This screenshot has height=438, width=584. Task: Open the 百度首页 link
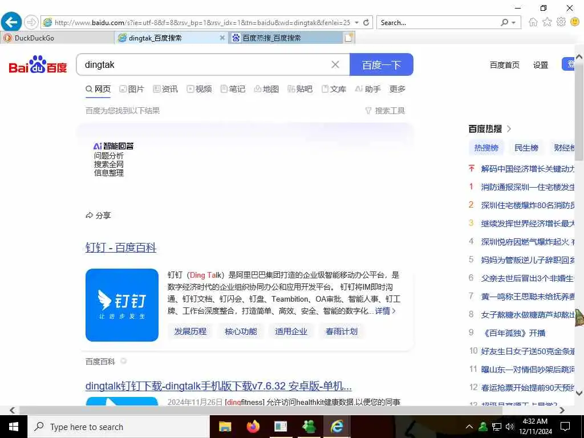[x=504, y=65]
